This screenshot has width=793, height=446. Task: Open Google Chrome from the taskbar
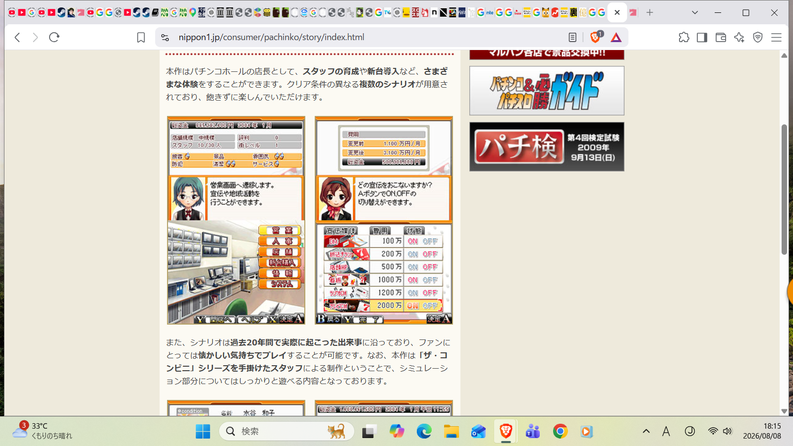[x=560, y=432]
